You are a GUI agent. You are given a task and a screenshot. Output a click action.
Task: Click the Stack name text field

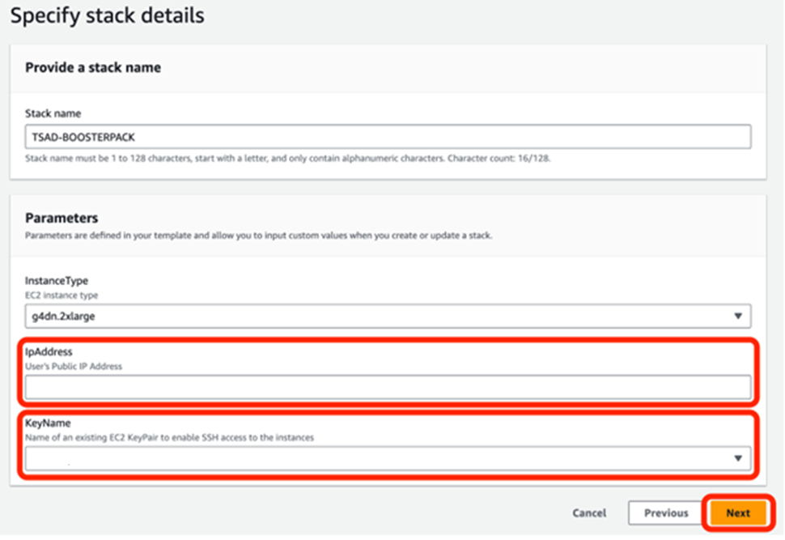tap(388, 136)
